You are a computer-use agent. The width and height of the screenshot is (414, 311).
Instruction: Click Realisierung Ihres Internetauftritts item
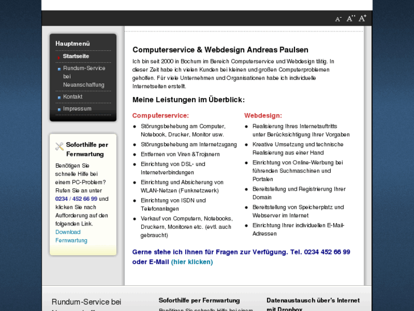click(x=301, y=130)
